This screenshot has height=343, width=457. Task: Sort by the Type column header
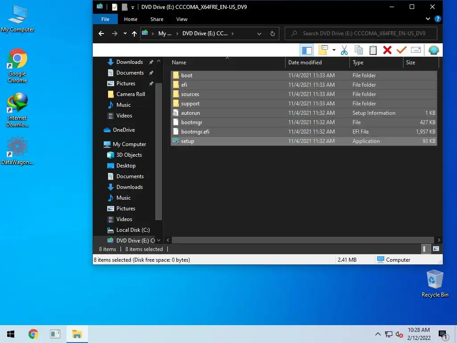(376, 63)
